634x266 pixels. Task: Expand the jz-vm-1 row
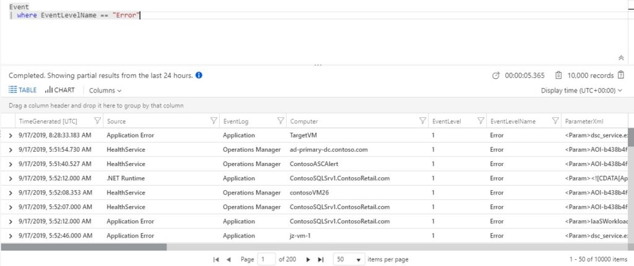pos(11,236)
